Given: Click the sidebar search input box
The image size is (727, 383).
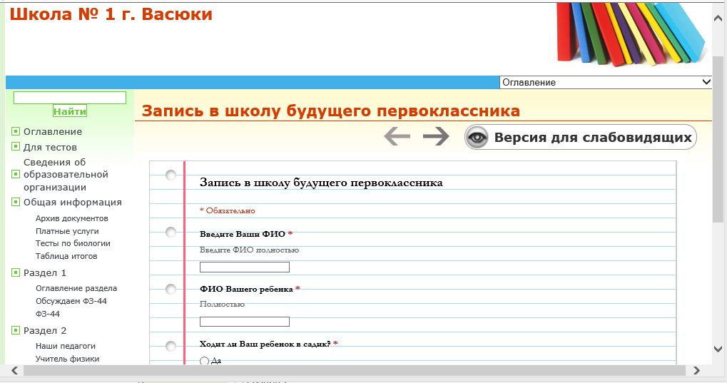Looking at the screenshot, I should (70, 98).
